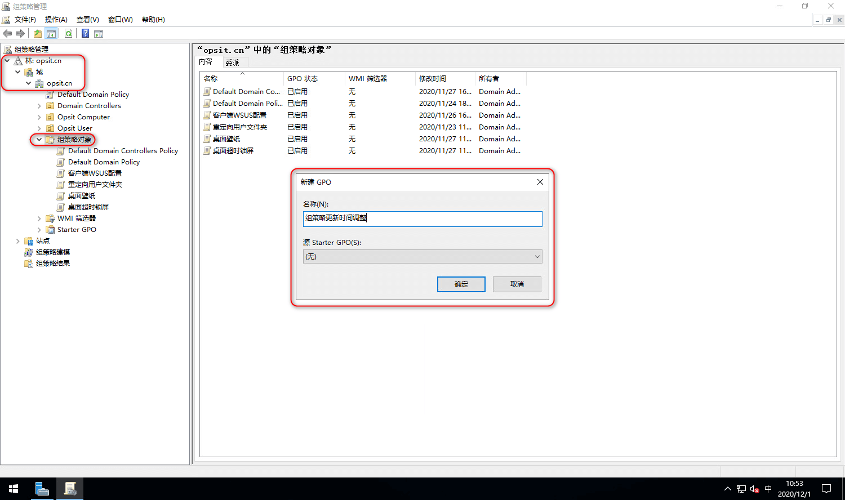Click the 站点 icon in tree
This screenshot has height=500, width=845.
pos(29,241)
